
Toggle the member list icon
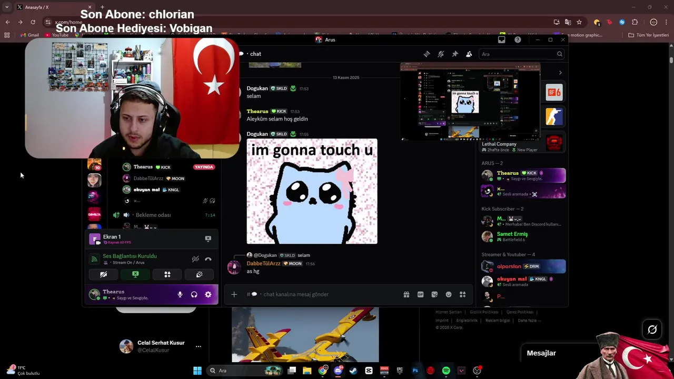(469, 54)
